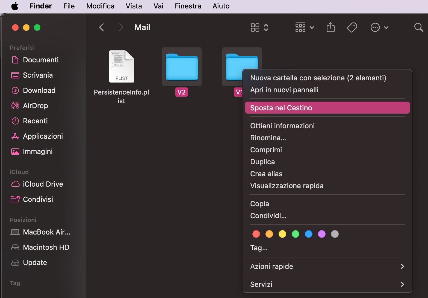Open the ellipsis action menu

pyautogui.click(x=379, y=27)
